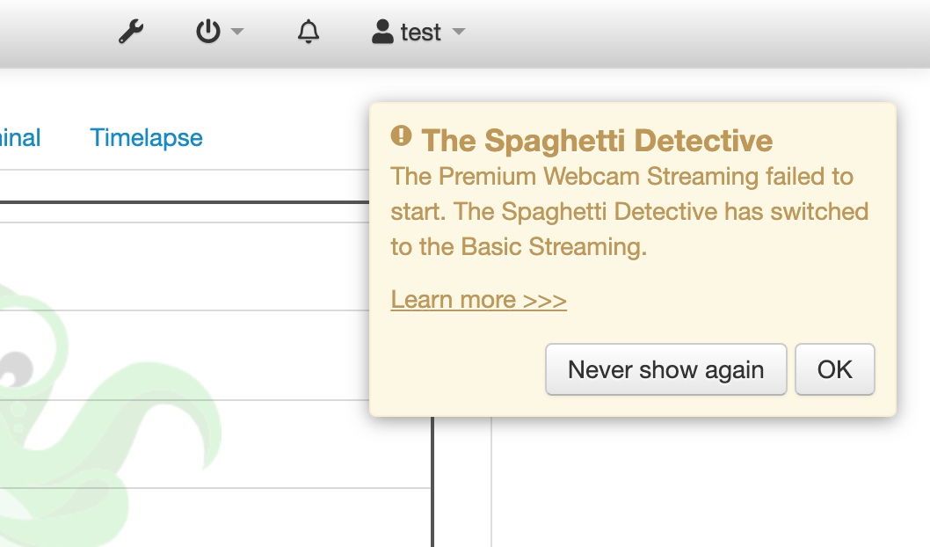Expand the caret next to "test"
930x547 pixels.
coord(458,33)
